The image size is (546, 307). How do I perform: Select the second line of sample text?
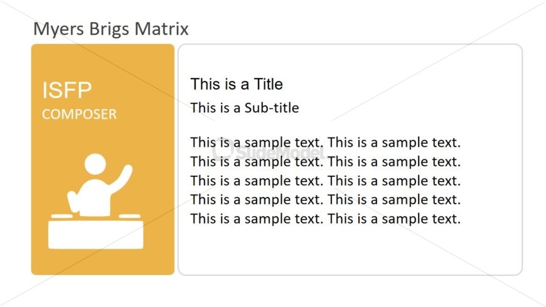click(x=325, y=161)
